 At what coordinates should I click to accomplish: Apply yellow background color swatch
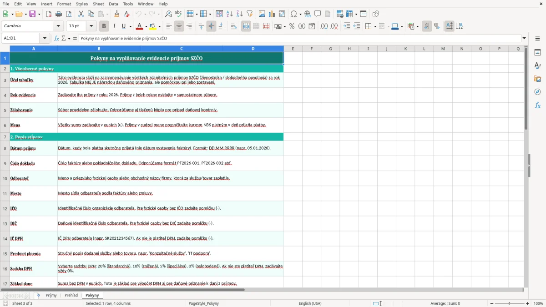[x=153, y=26]
